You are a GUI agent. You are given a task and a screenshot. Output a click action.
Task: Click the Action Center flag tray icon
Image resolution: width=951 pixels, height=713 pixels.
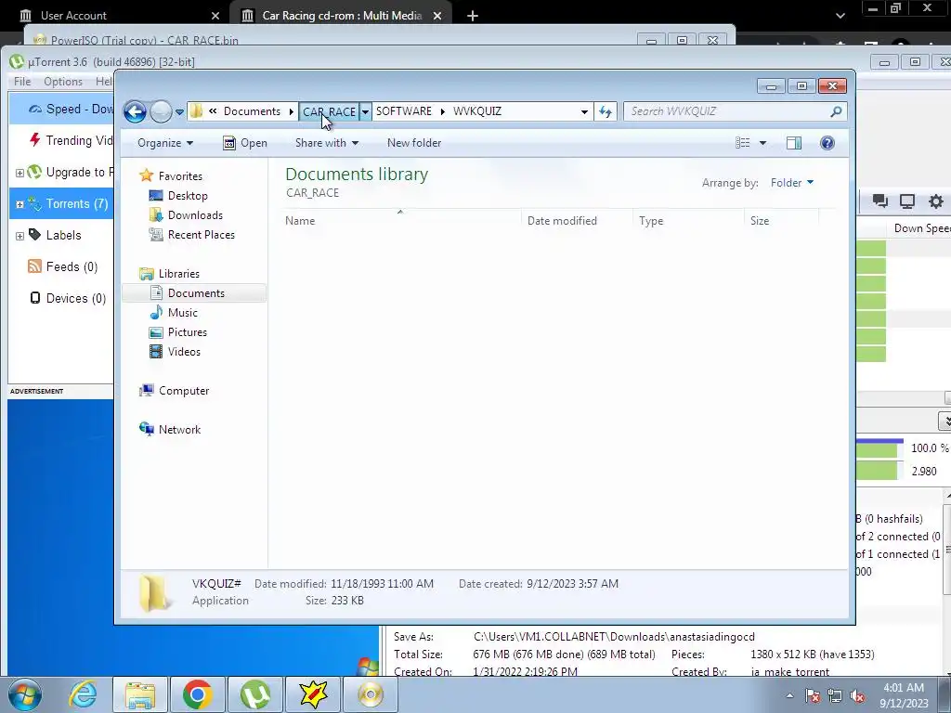(x=813, y=695)
